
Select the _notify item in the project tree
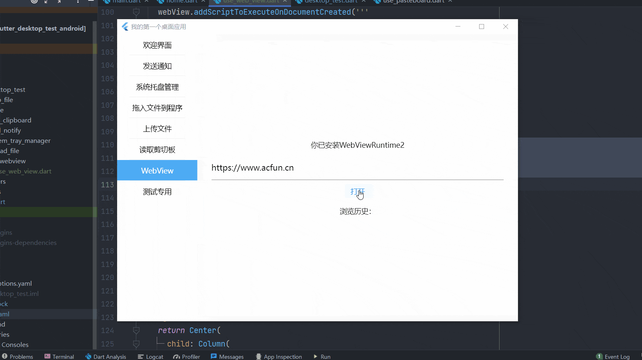coord(11,130)
